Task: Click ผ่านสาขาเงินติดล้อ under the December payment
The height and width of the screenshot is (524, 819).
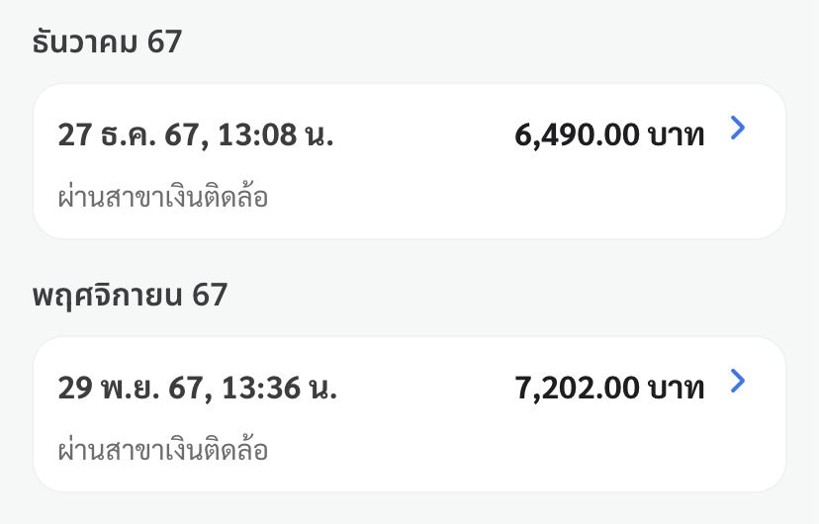Action: [163, 198]
